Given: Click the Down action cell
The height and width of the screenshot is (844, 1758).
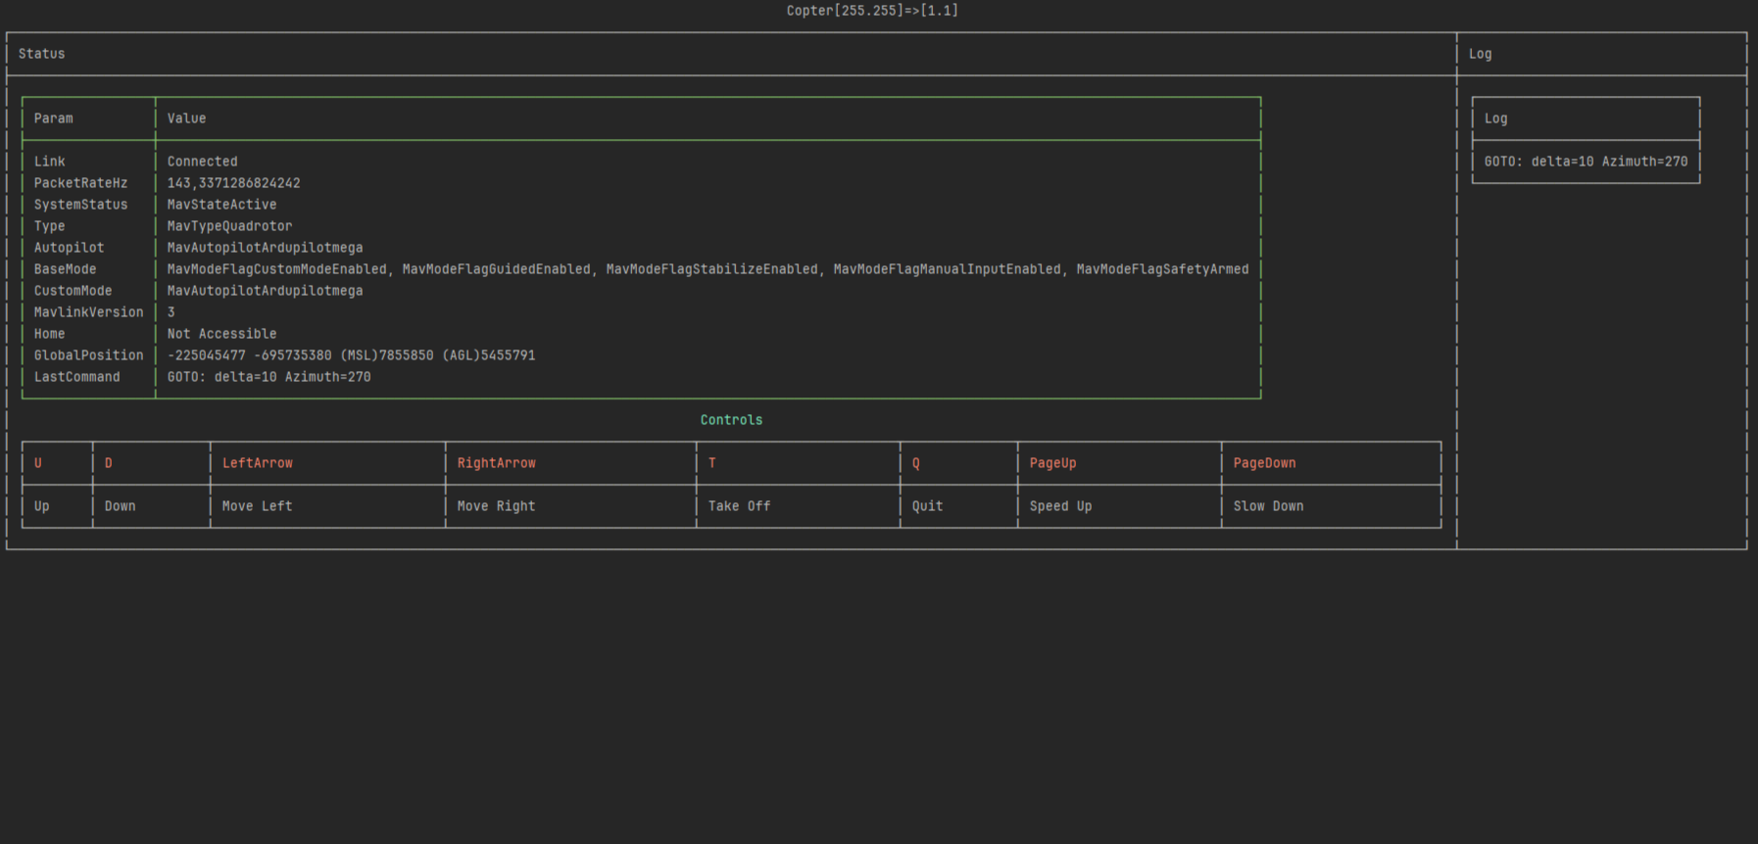Looking at the screenshot, I should [152, 506].
